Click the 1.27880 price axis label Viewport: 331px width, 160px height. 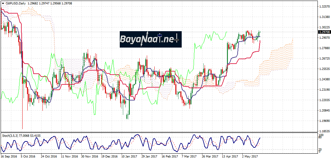(324, 48)
